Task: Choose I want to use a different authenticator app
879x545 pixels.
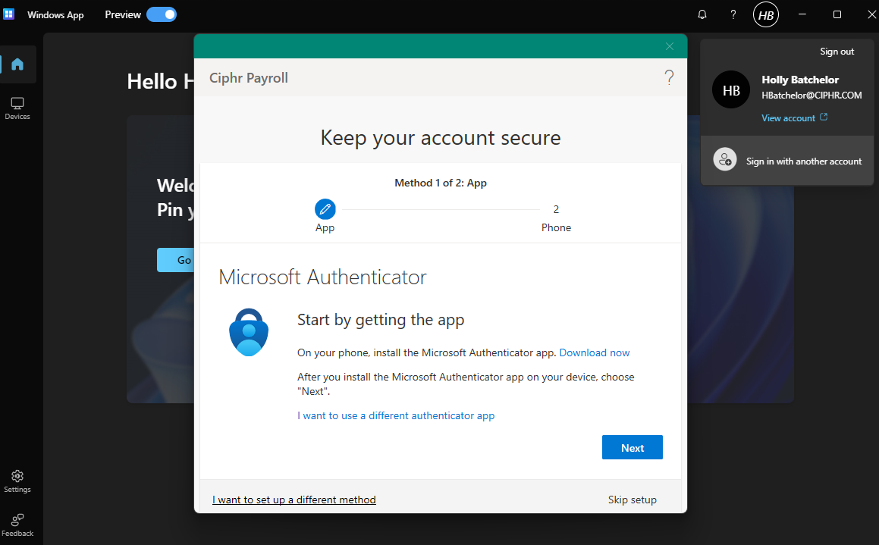Action: click(396, 415)
